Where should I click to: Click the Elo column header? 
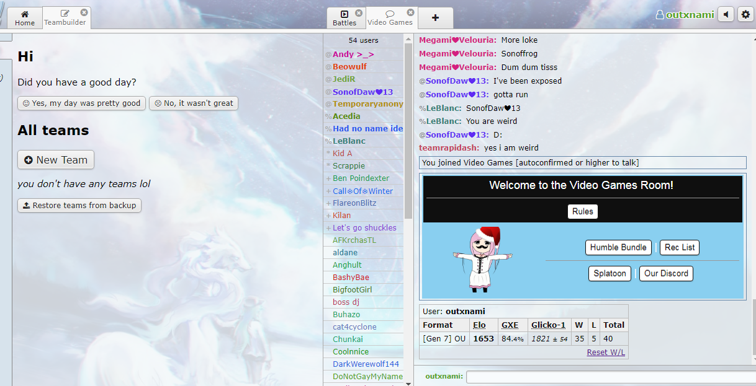pyautogui.click(x=479, y=325)
